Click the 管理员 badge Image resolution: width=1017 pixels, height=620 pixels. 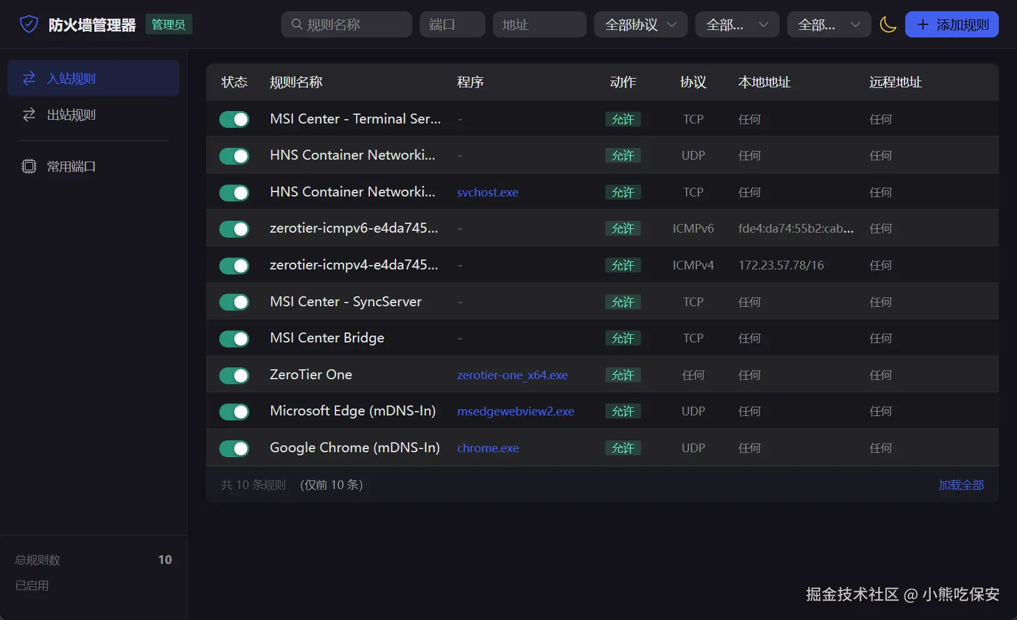(169, 24)
